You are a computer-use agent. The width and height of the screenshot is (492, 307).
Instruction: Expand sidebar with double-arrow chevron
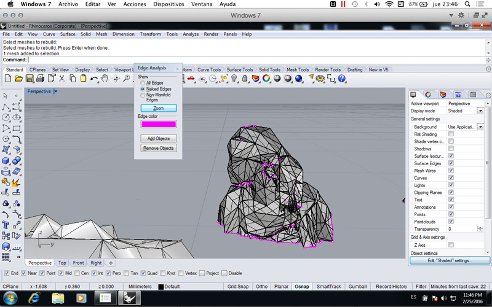[18, 257]
